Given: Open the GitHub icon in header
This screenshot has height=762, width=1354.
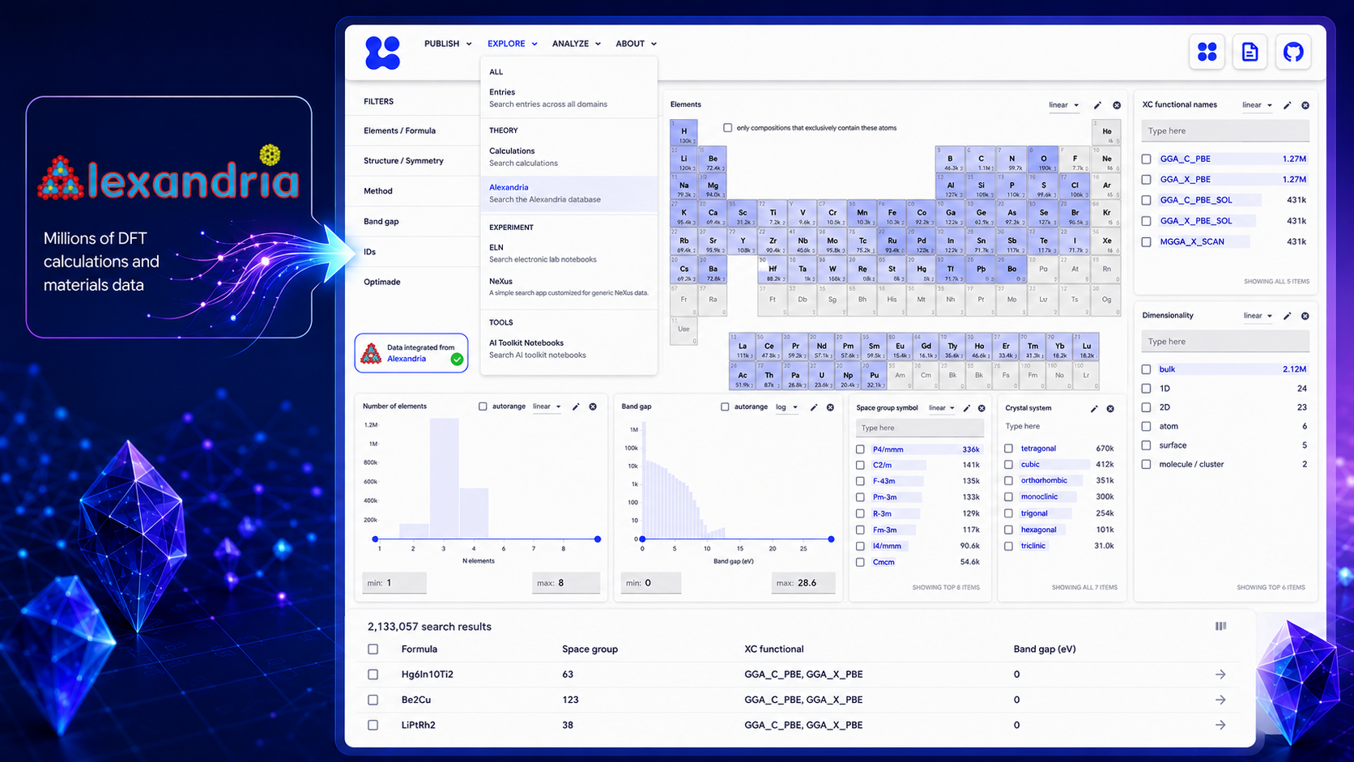Looking at the screenshot, I should (1293, 52).
